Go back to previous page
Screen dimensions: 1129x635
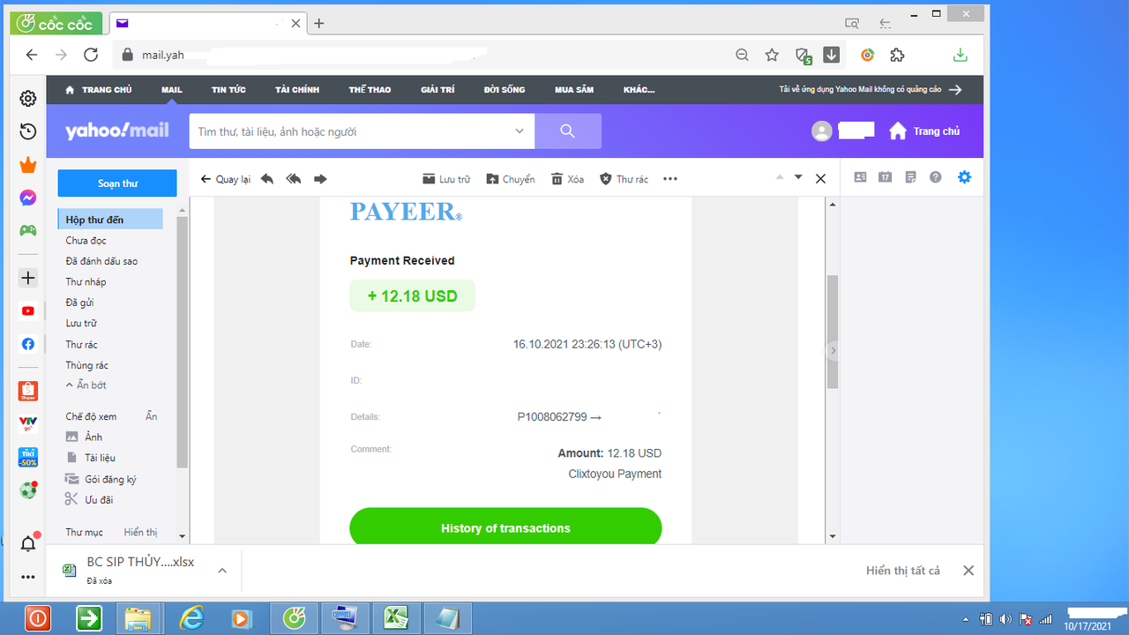32,55
